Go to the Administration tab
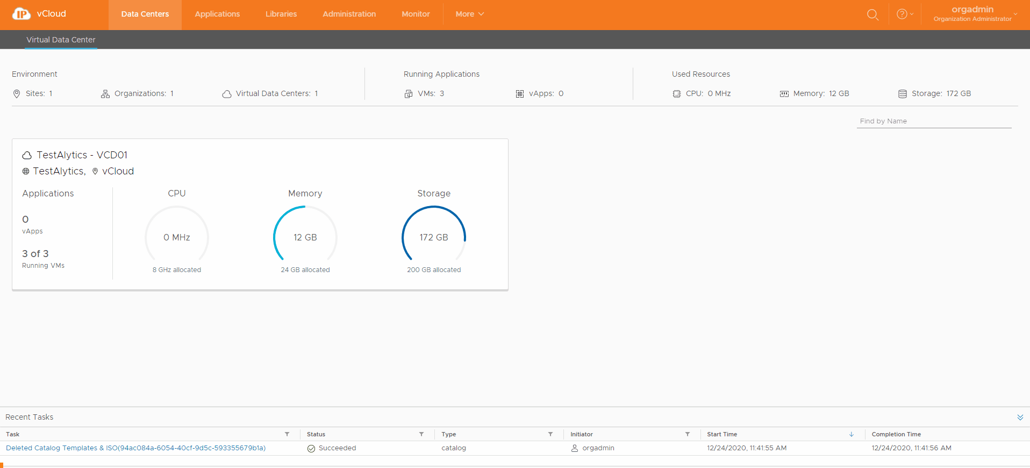The height and width of the screenshot is (468, 1030). [x=349, y=14]
